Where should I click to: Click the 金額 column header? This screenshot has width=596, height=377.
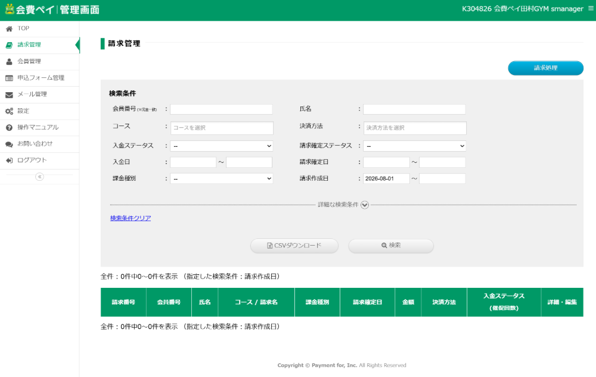(x=408, y=302)
